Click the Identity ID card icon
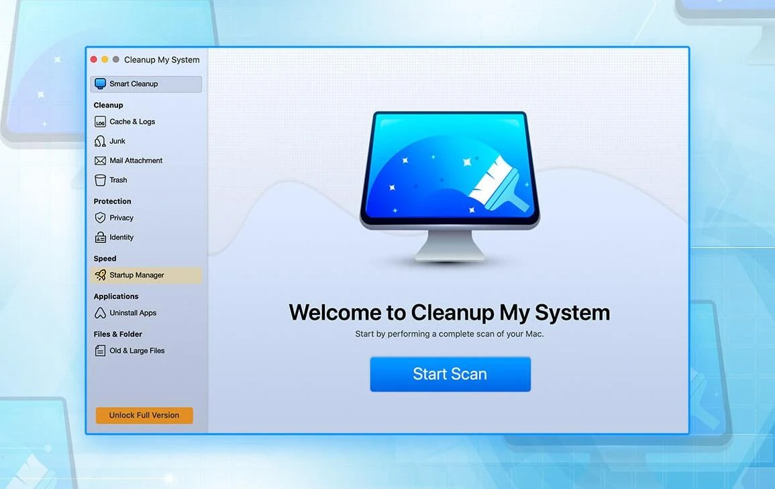This screenshot has height=489, width=775. click(x=101, y=237)
